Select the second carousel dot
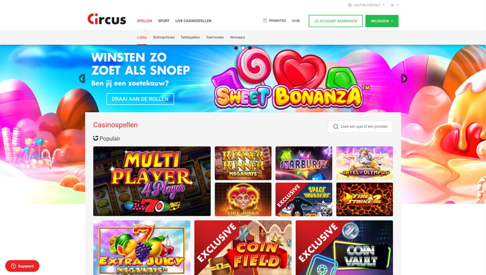The width and height of the screenshot is (486, 275). point(243,48)
